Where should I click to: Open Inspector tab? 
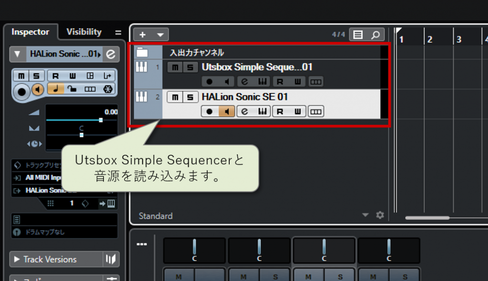tap(30, 32)
